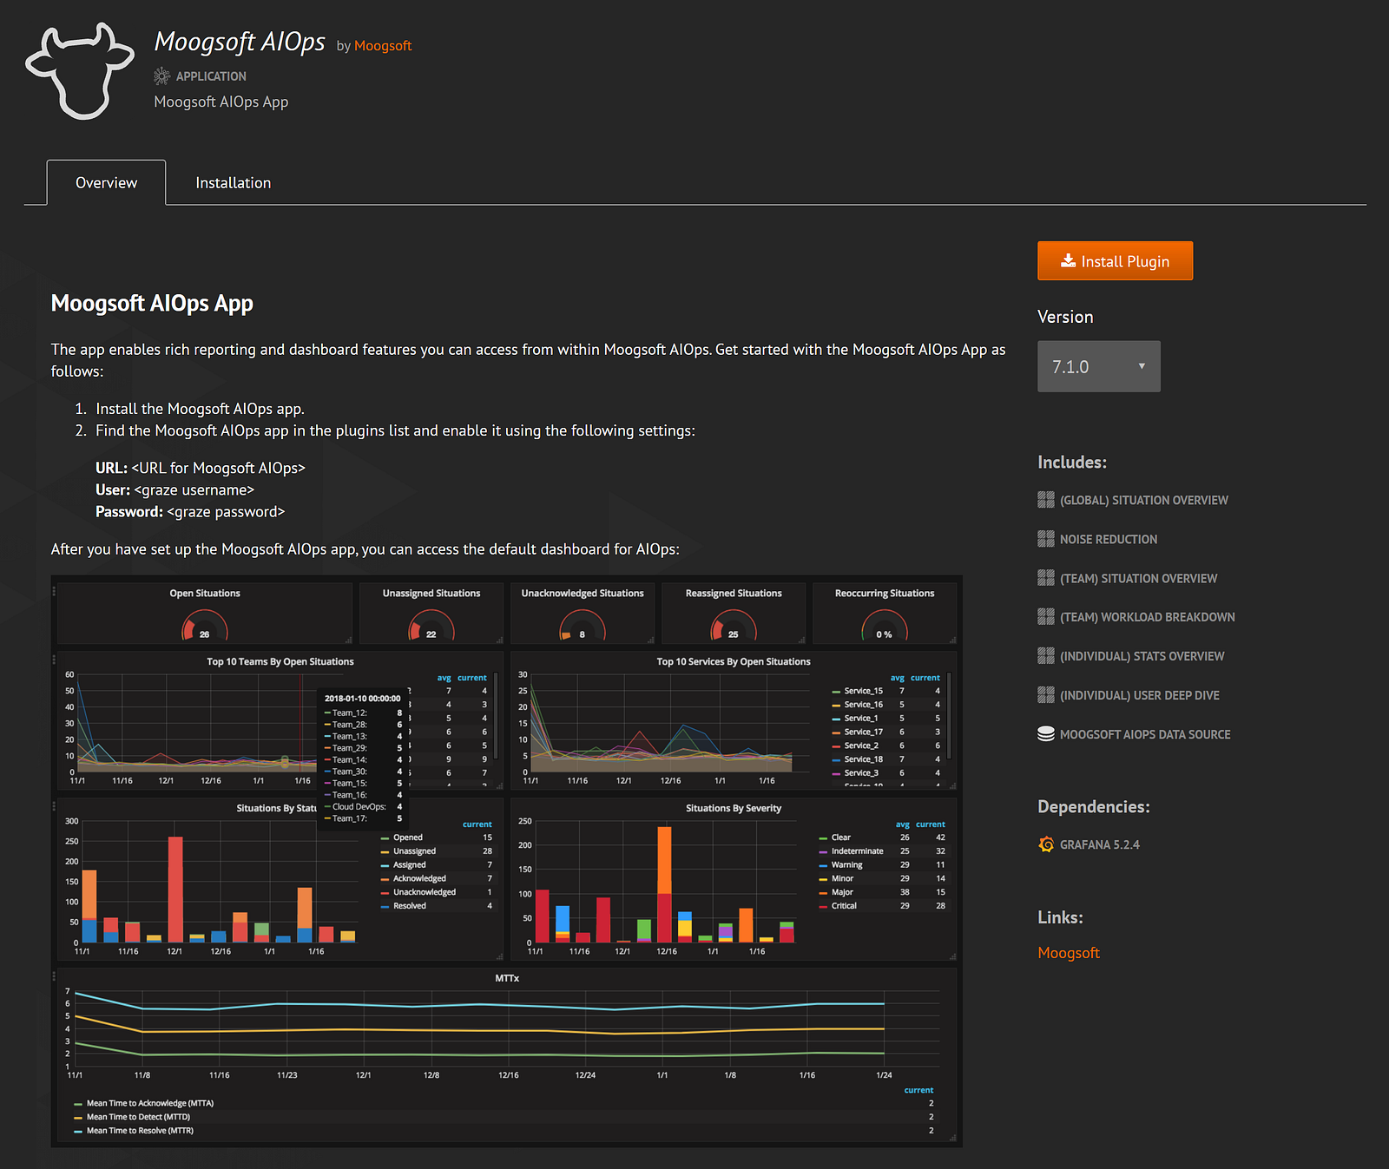
Task: Click the "Version" heading
Action: click(x=1065, y=317)
